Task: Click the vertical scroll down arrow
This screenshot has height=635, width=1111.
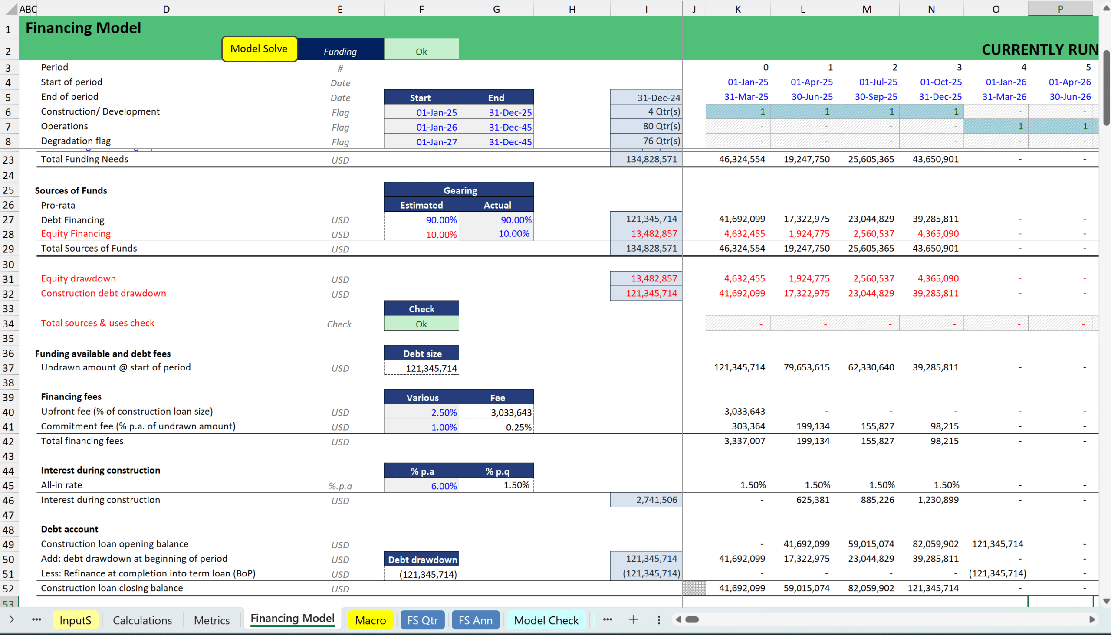Action: [x=1106, y=601]
